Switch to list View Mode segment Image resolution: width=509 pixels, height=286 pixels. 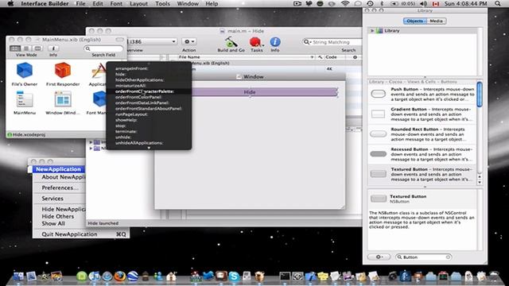click(x=26, y=48)
